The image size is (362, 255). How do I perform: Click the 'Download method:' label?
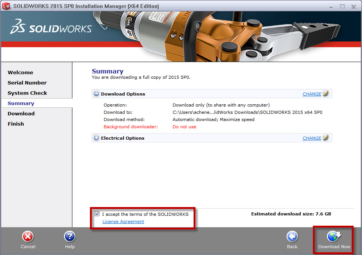124,120
